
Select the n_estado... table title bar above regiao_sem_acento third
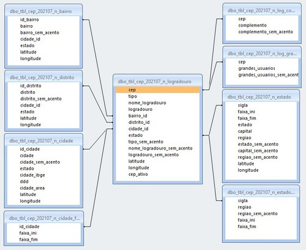coord(261,192)
